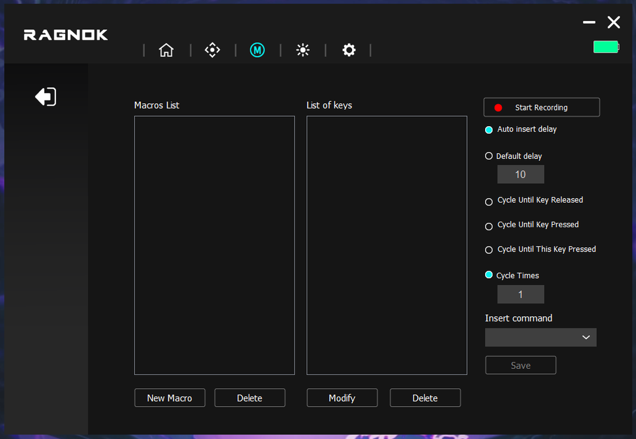This screenshot has height=439, width=636.
Task: Select the Auto insert delay option
Action: click(x=489, y=130)
